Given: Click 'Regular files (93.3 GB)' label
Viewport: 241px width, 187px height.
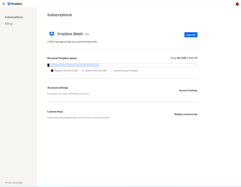Looking at the screenshot, I should [66, 71].
